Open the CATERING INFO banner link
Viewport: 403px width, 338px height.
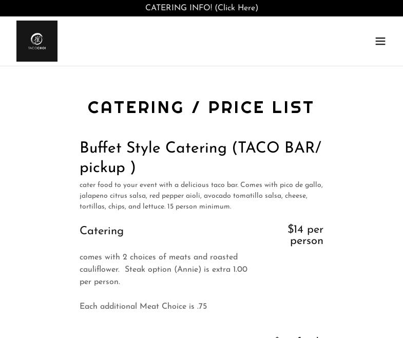(201, 8)
